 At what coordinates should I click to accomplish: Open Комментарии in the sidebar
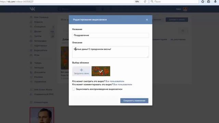tap(41, 102)
